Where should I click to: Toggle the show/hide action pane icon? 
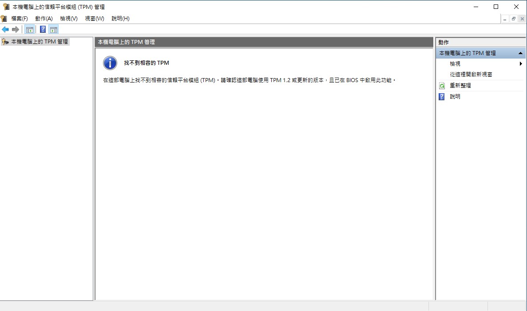(53, 30)
